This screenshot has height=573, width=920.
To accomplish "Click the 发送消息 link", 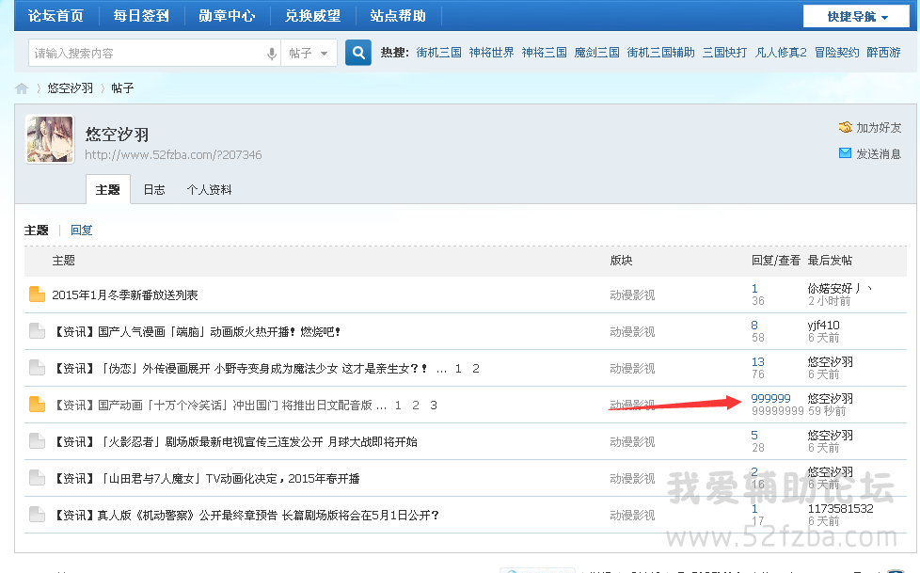I will click(879, 153).
